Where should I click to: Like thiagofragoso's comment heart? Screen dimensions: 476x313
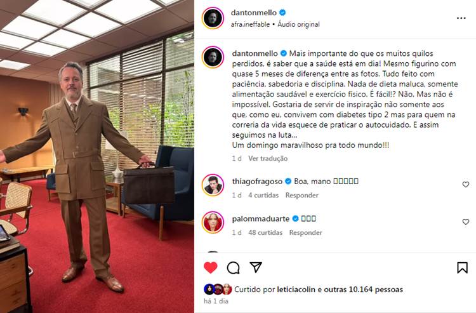click(465, 184)
